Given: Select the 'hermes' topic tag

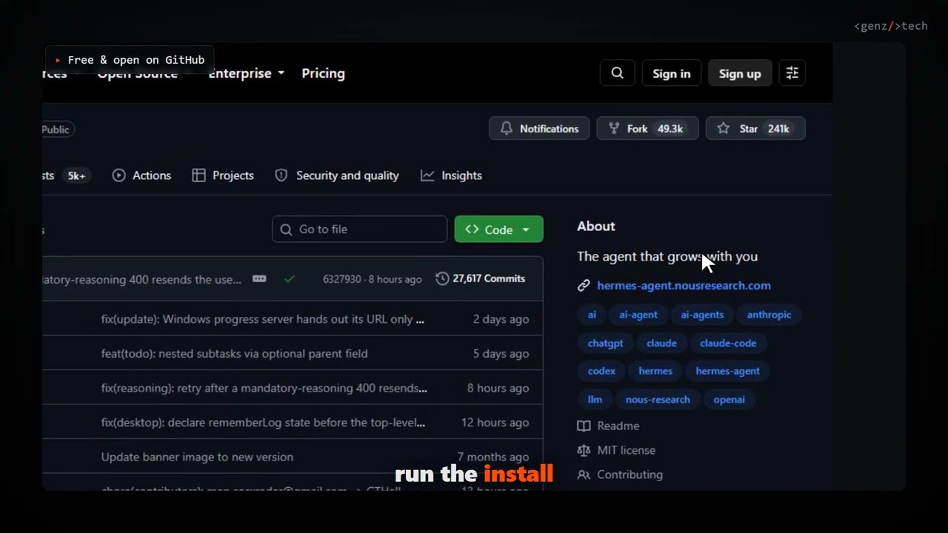Looking at the screenshot, I should click(x=655, y=371).
